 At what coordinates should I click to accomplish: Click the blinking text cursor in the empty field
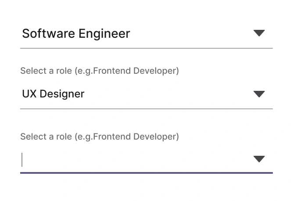click(22, 159)
